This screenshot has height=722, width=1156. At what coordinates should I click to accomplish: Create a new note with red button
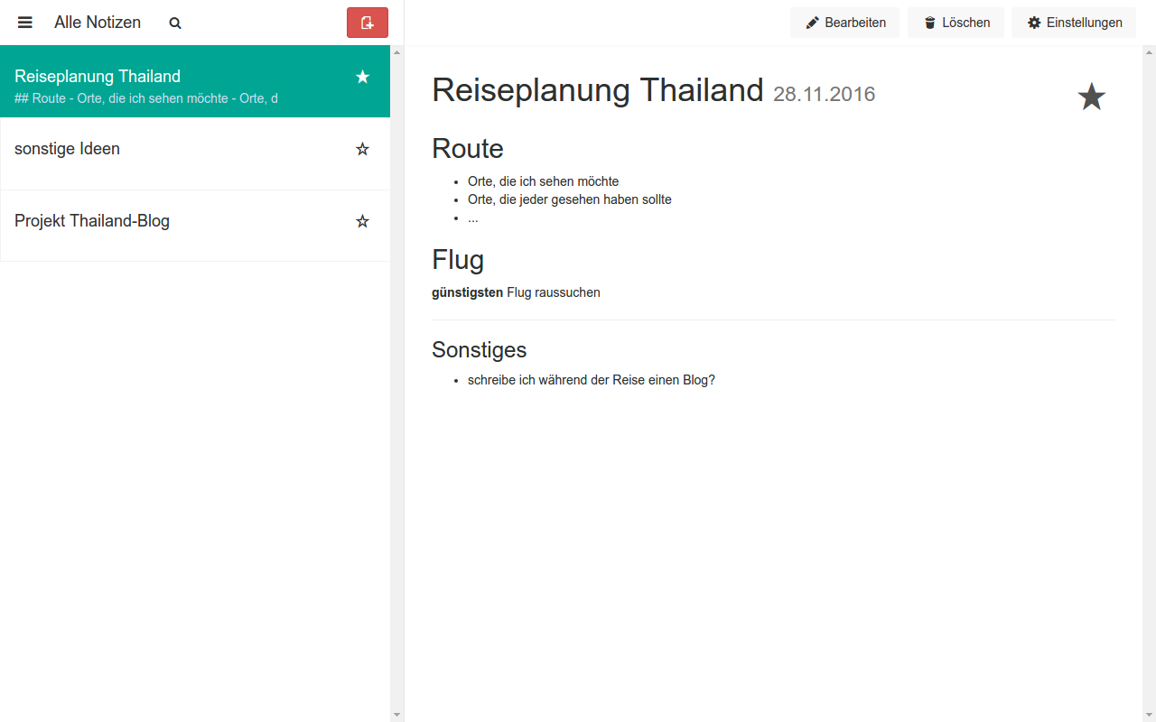point(368,23)
